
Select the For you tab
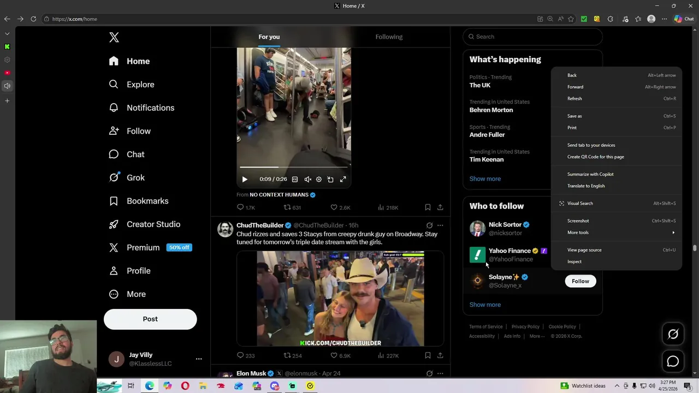(x=269, y=37)
